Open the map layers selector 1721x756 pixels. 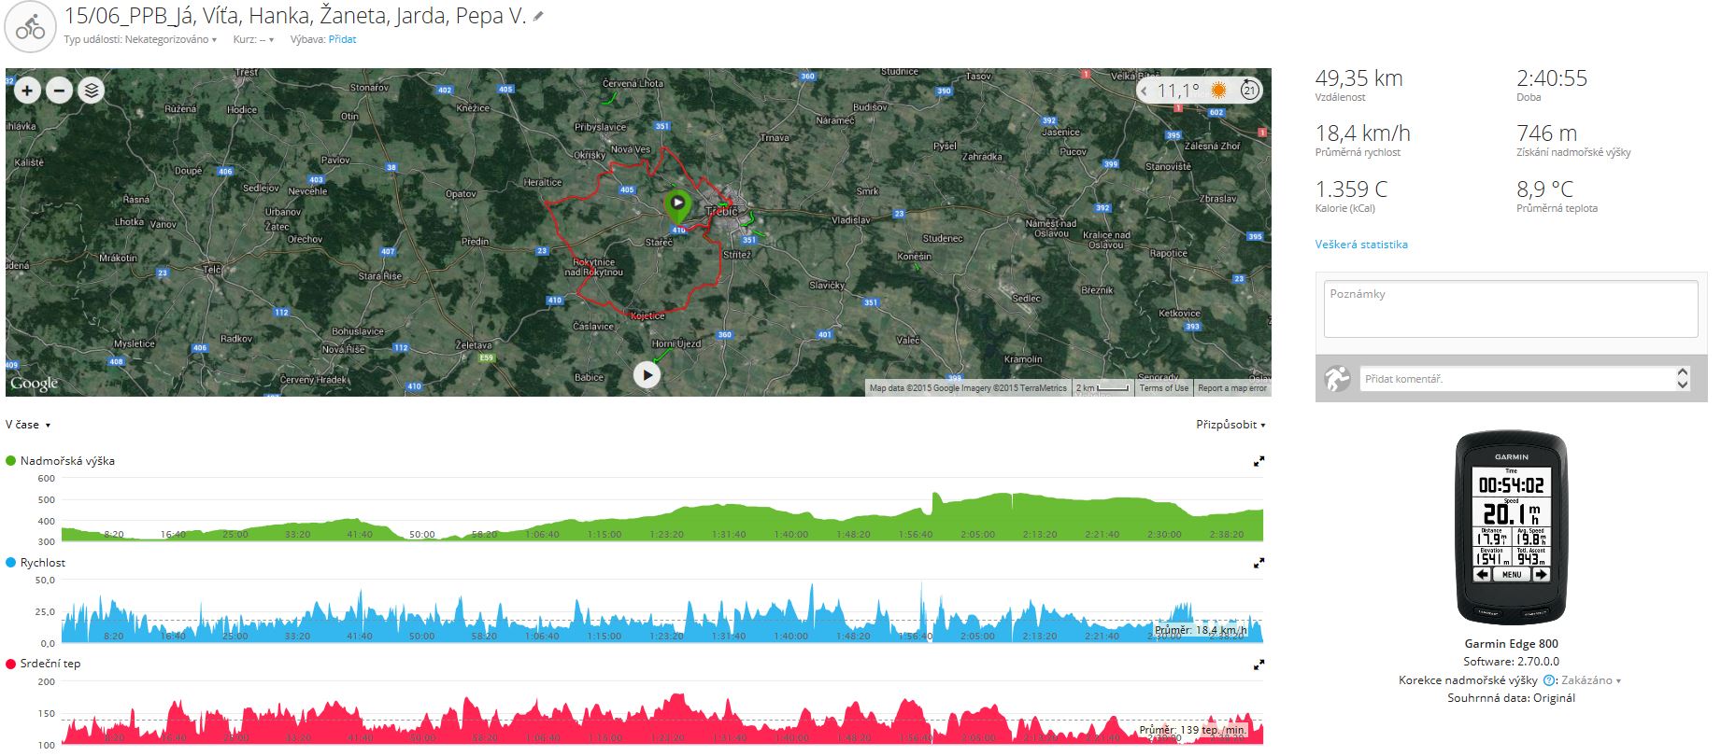coord(91,91)
